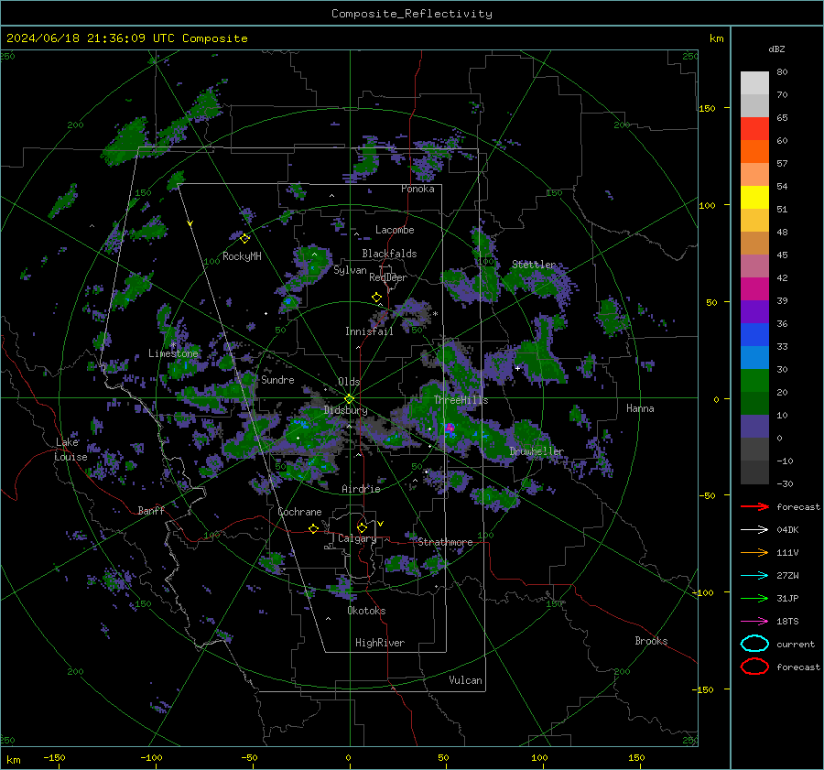
Task: Click the Sundre label
Action: pyautogui.click(x=277, y=379)
